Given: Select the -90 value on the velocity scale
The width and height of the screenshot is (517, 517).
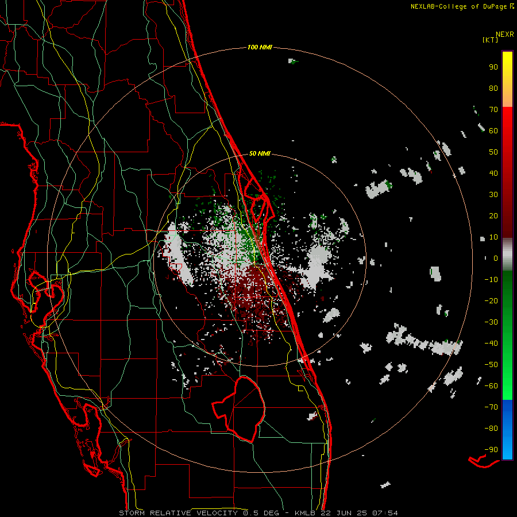Looking at the screenshot, I should 491,450.
